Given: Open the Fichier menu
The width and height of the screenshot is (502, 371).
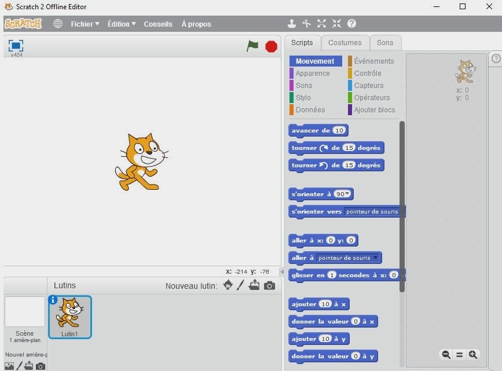Looking at the screenshot, I should click(85, 24).
